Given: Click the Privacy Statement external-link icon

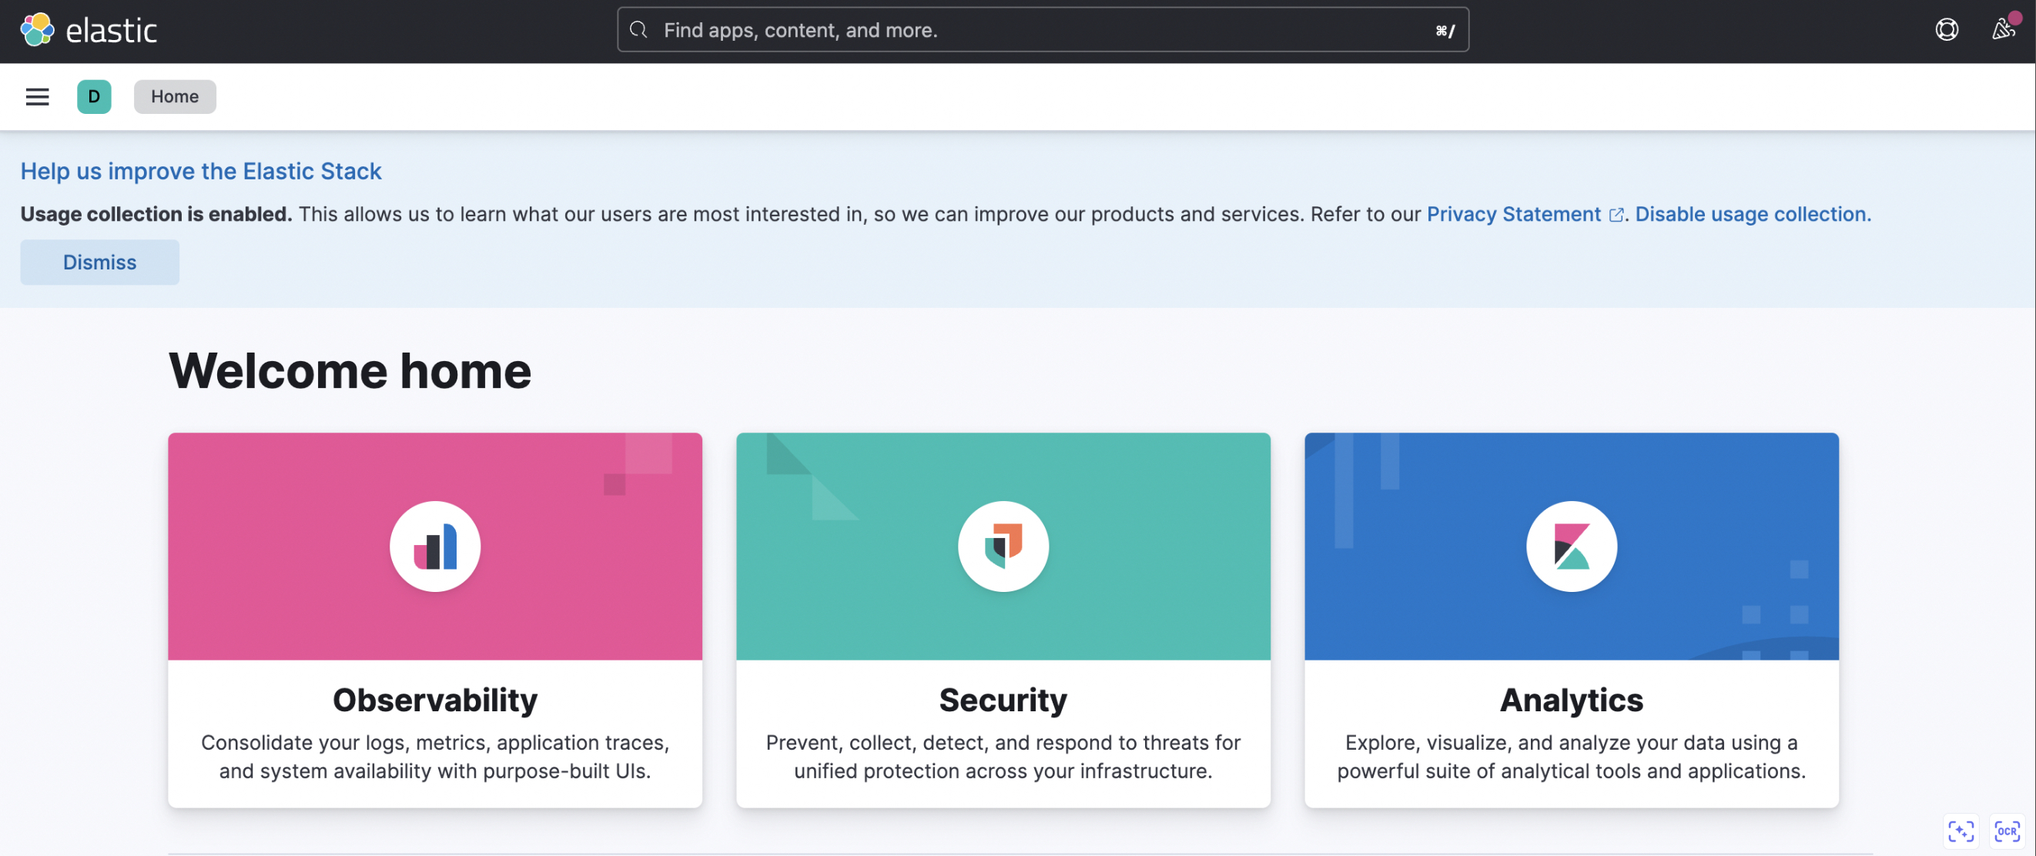Looking at the screenshot, I should coord(1616,215).
